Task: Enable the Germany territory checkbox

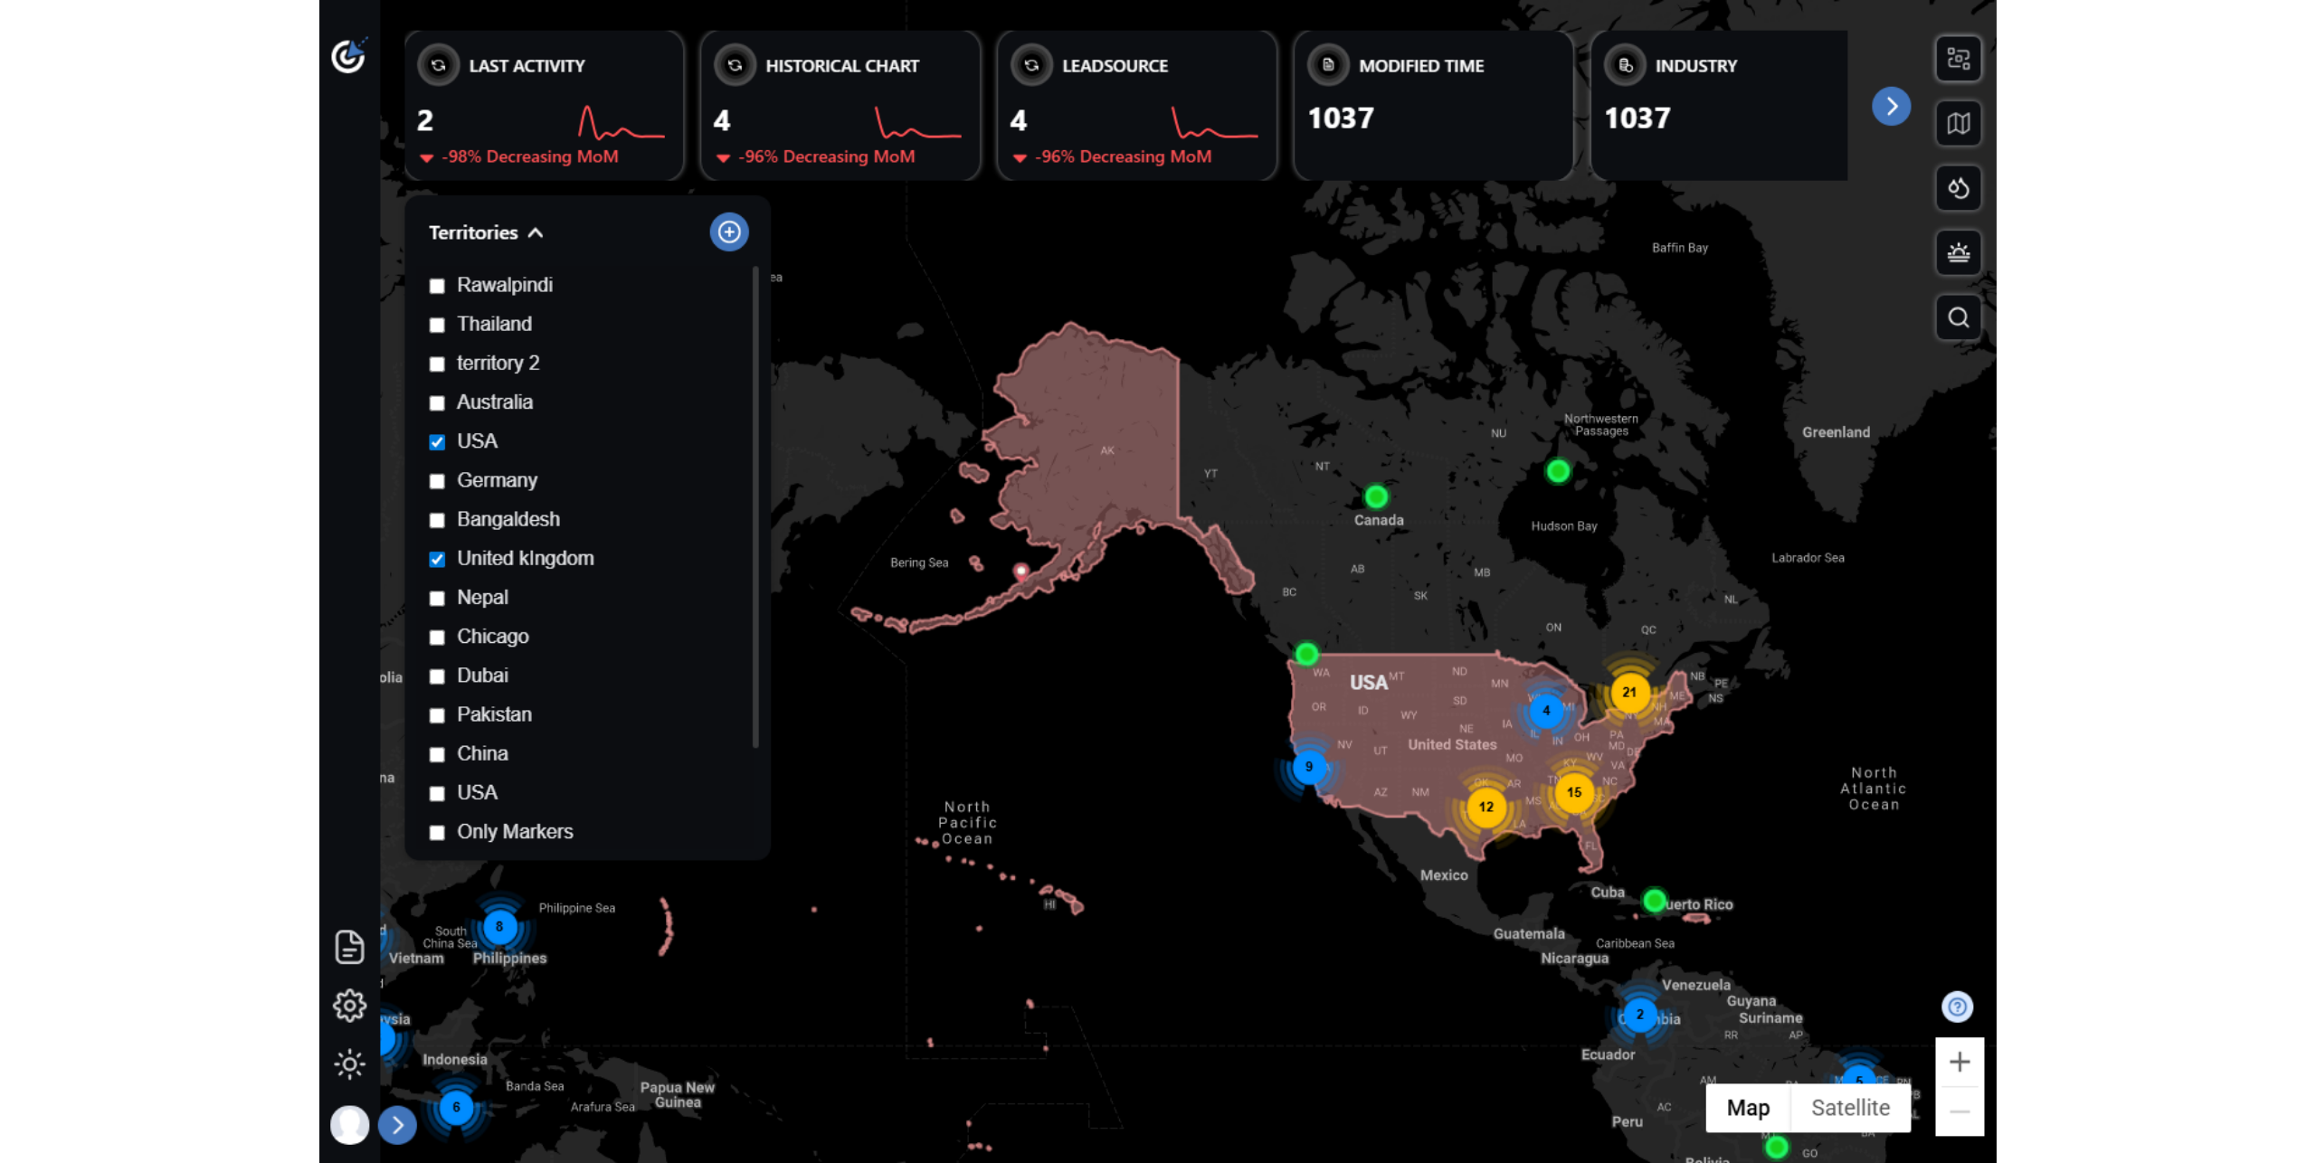Action: [437, 480]
